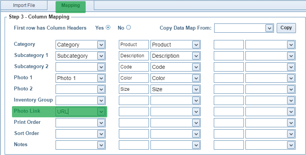Screen dimensions: 306x155
Task: Expand the empty Subcategory 2 dropdown
Action: (101, 67)
